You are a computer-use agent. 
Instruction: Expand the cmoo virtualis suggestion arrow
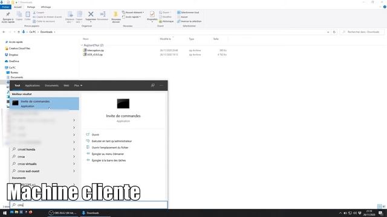[x=74, y=163]
